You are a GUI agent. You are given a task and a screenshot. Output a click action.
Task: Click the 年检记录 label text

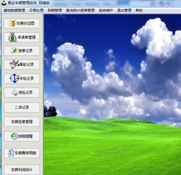click(26, 78)
